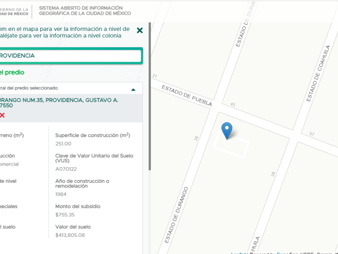Click the Monto del subsidio label
The height and width of the screenshot is (254, 338).
point(78,206)
